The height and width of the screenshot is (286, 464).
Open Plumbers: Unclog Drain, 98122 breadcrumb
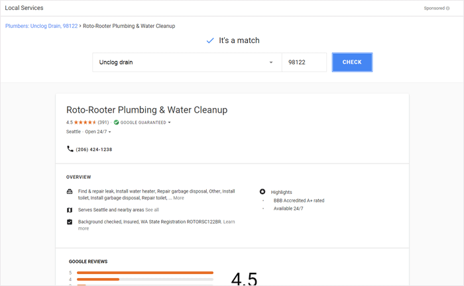[41, 25]
